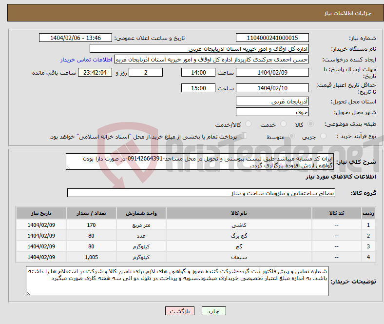Click the buyer notes text area
Image resolution: width=384 pixels, height=324 pixels.
177,281
